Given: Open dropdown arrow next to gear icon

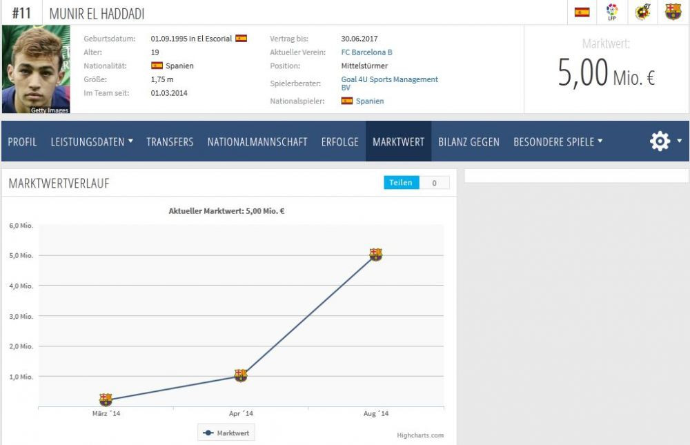Looking at the screenshot, I should coord(680,141).
